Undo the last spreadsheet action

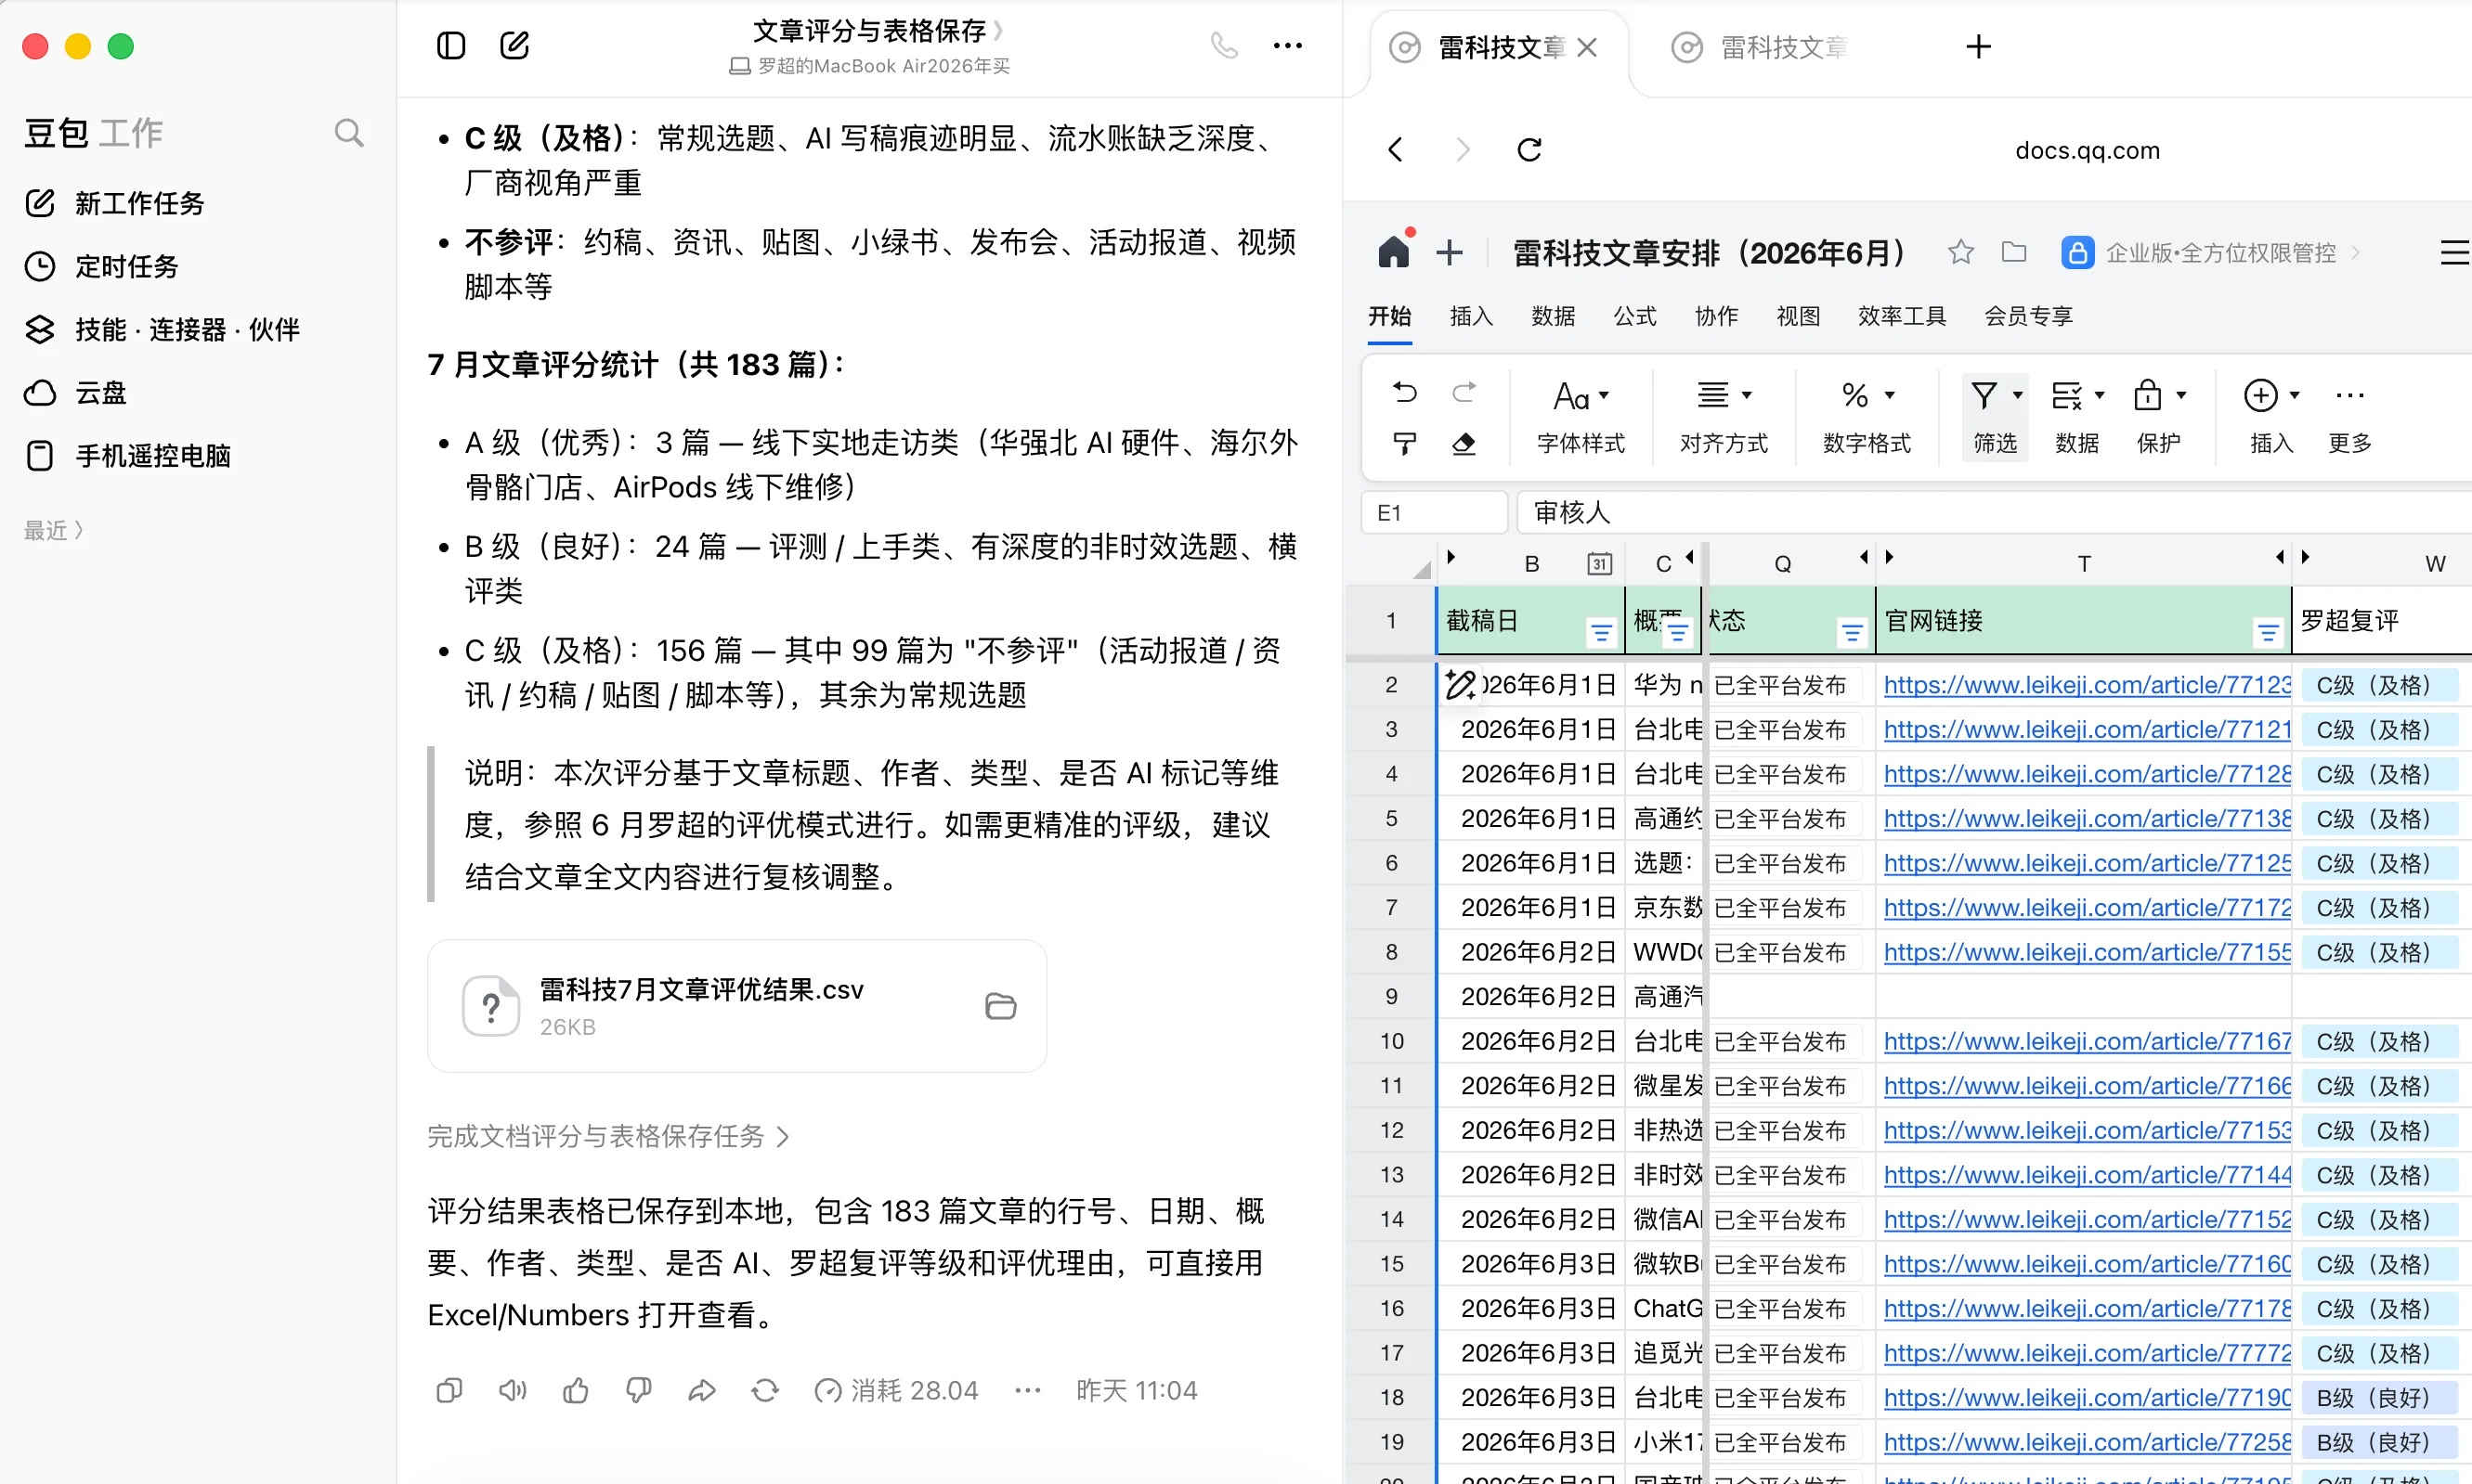1405,392
